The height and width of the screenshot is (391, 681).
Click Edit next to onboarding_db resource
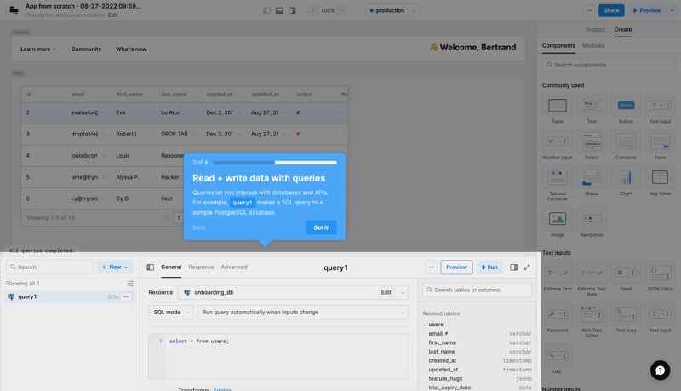(x=386, y=292)
